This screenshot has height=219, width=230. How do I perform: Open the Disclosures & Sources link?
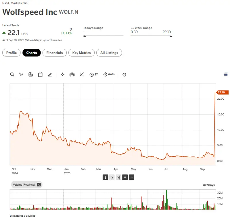[22, 216]
